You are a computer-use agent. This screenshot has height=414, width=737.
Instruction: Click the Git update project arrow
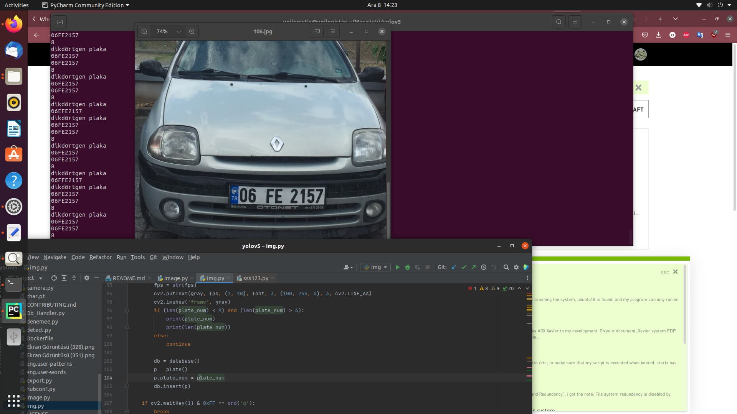pyautogui.click(x=454, y=267)
